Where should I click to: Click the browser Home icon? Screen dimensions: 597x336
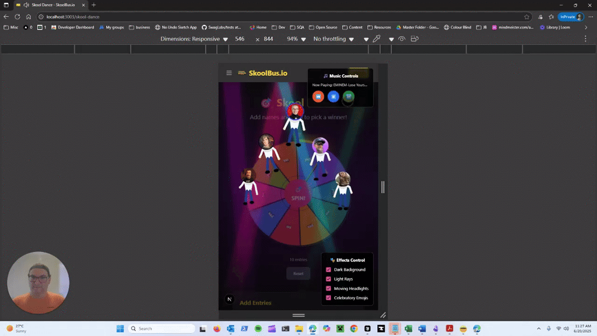[x=29, y=17]
